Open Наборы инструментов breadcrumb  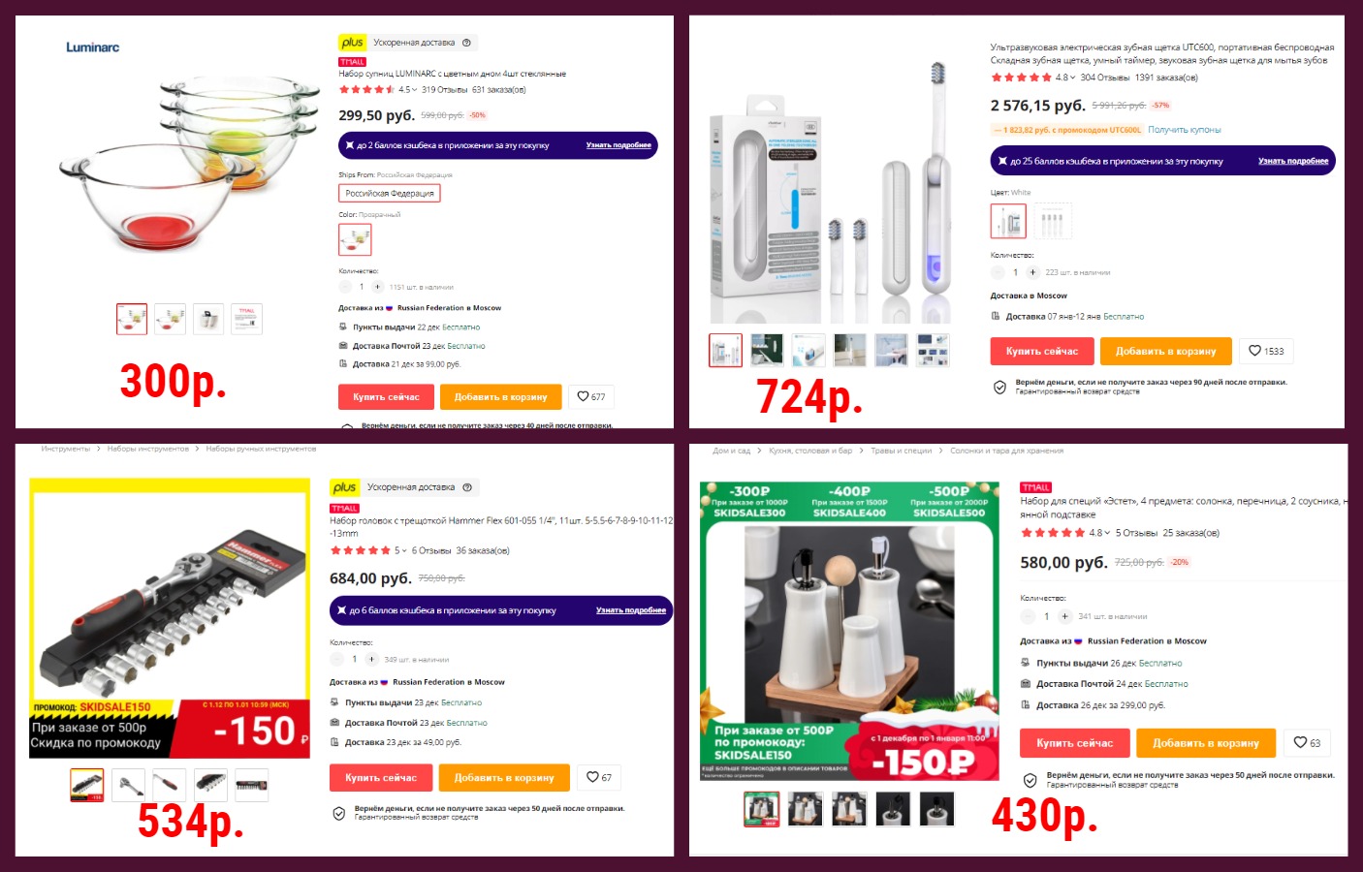click(x=148, y=449)
